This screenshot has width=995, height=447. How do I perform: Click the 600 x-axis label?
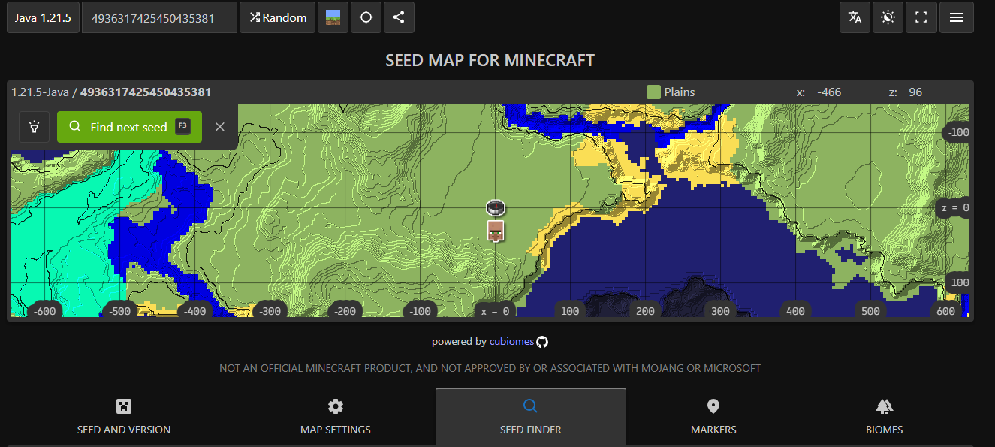tap(945, 310)
